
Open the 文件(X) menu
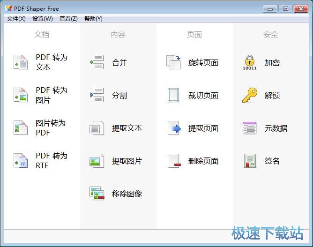click(16, 19)
